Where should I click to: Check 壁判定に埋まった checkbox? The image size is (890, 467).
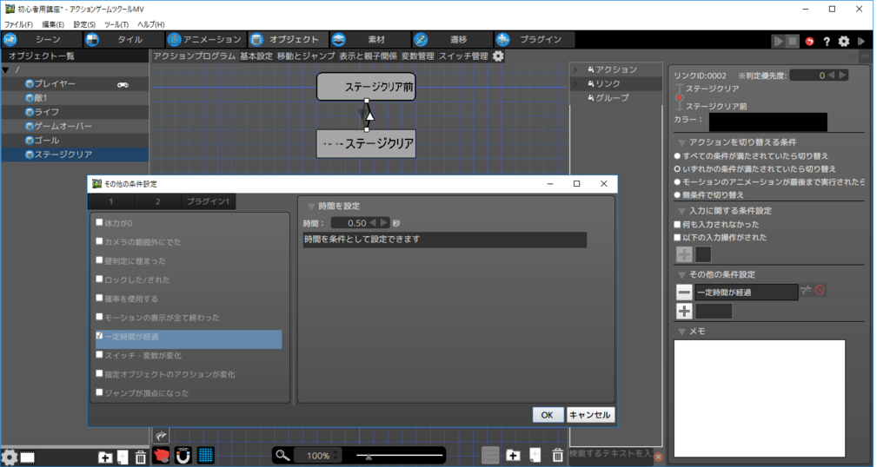coord(99,260)
